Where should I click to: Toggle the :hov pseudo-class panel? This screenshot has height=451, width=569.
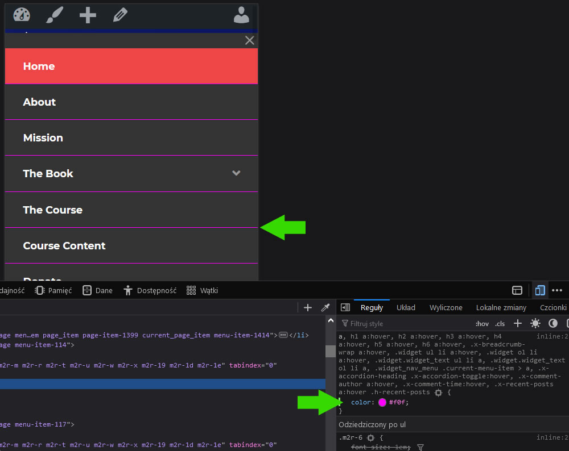click(482, 324)
